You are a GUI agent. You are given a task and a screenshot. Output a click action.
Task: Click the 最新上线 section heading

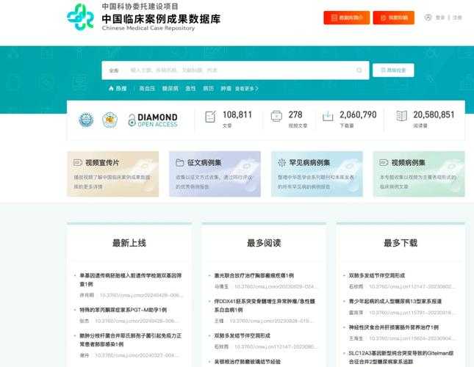pyautogui.click(x=129, y=243)
